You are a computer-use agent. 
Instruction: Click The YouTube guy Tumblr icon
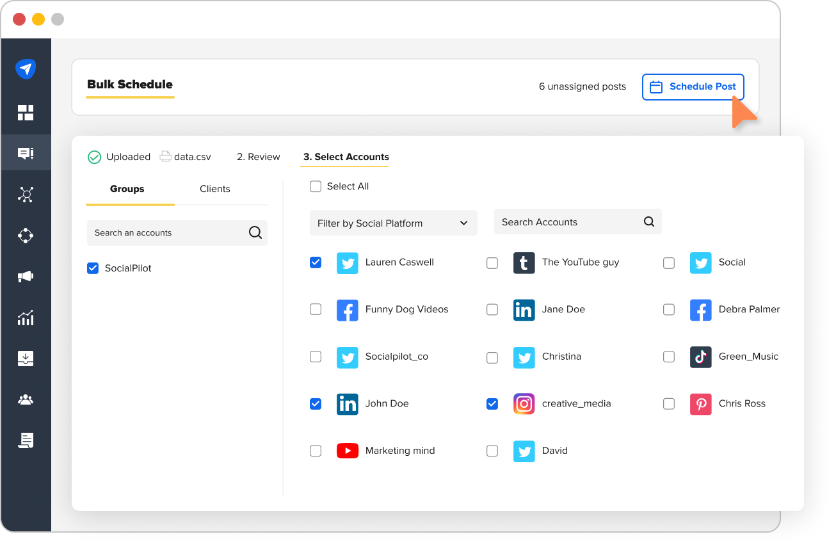point(524,262)
